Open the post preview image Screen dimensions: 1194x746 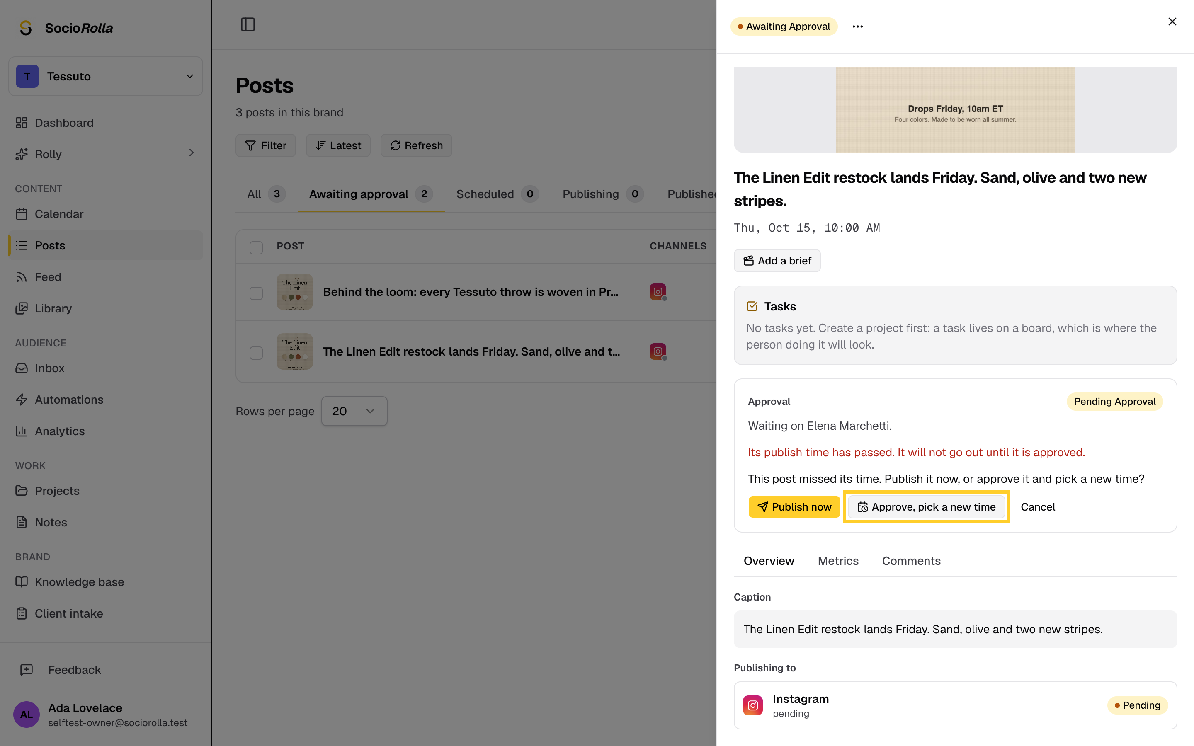pyautogui.click(x=955, y=110)
